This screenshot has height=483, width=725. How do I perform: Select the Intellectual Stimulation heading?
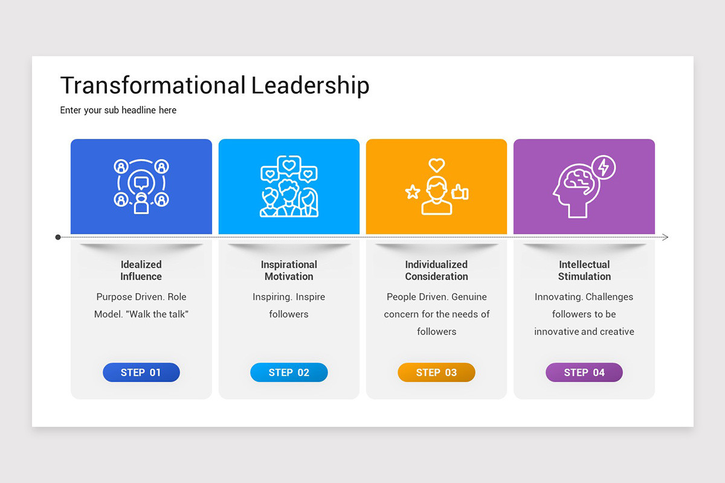(584, 270)
